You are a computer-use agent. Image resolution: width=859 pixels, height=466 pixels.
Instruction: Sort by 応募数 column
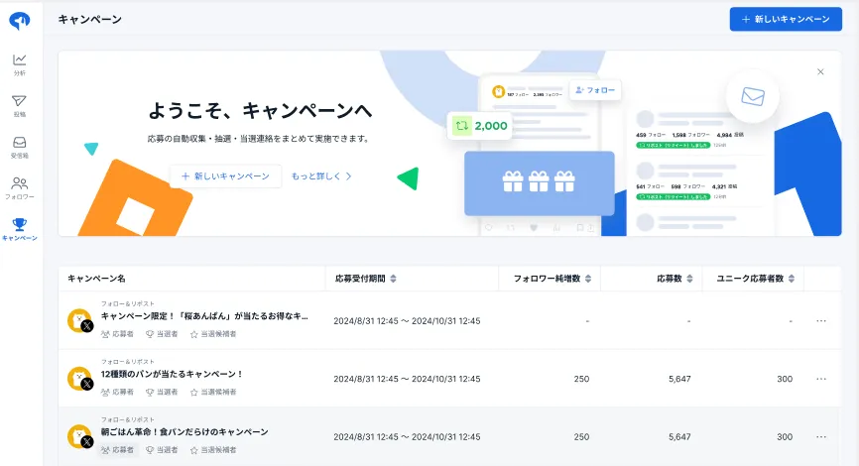click(686, 279)
